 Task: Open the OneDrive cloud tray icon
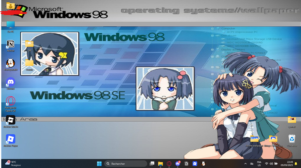(x=252, y=164)
